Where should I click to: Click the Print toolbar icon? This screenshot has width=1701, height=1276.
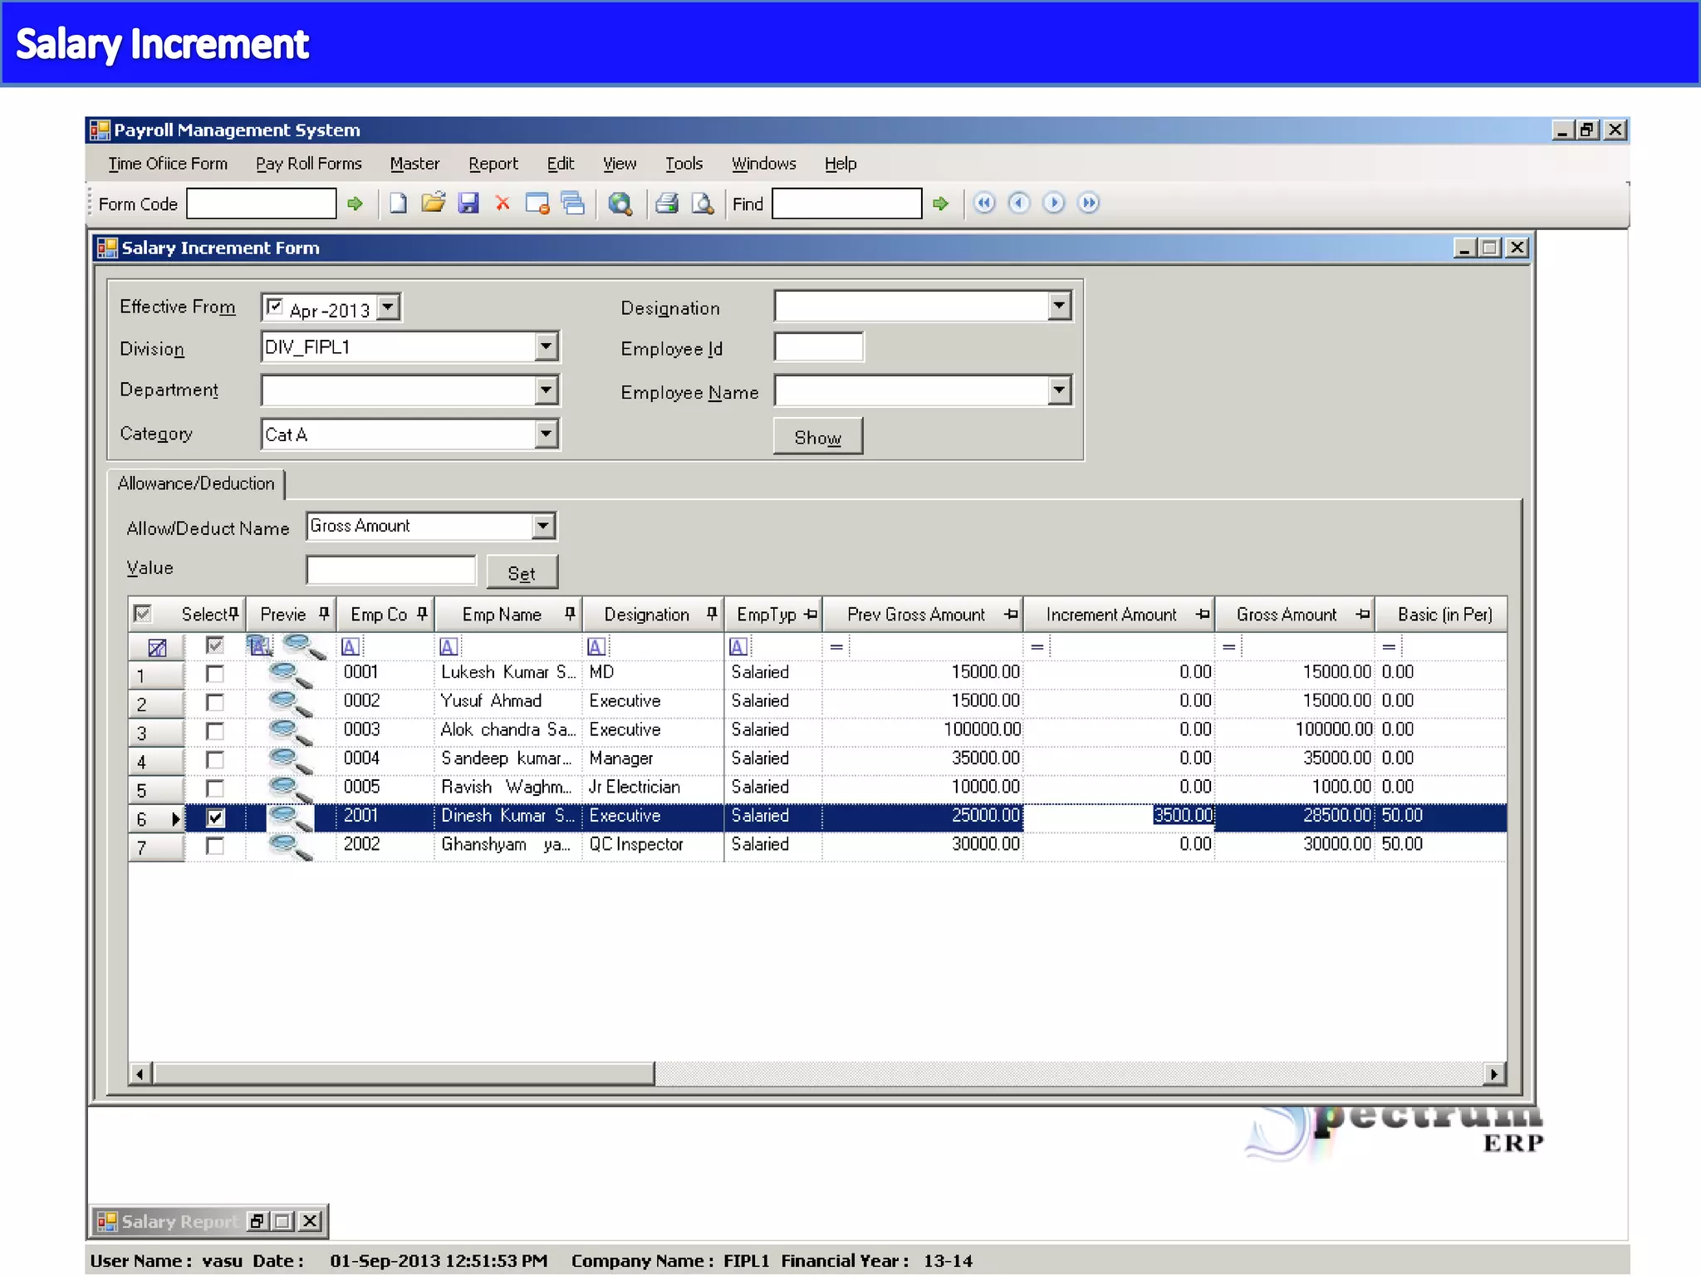click(666, 204)
